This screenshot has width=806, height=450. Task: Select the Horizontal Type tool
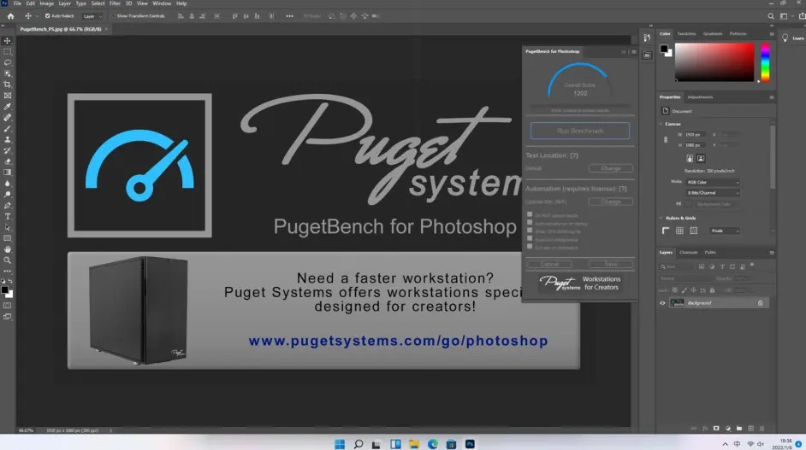click(7, 217)
